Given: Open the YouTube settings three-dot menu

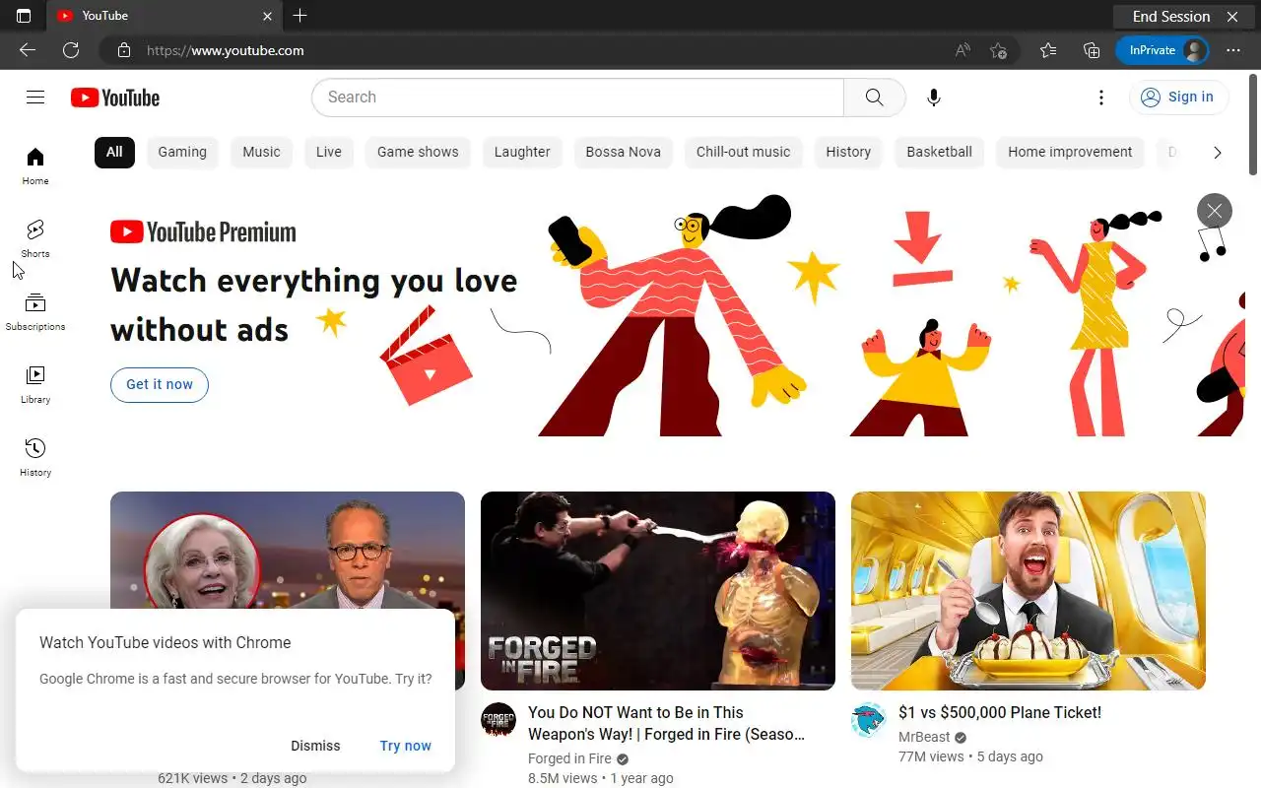Looking at the screenshot, I should pos(1101,98).
